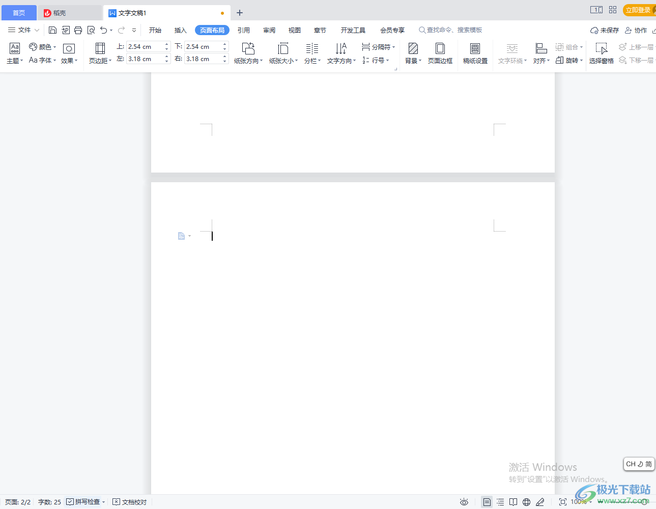
Task: Switch to outline view icon
Action: (x=500, y=502)
